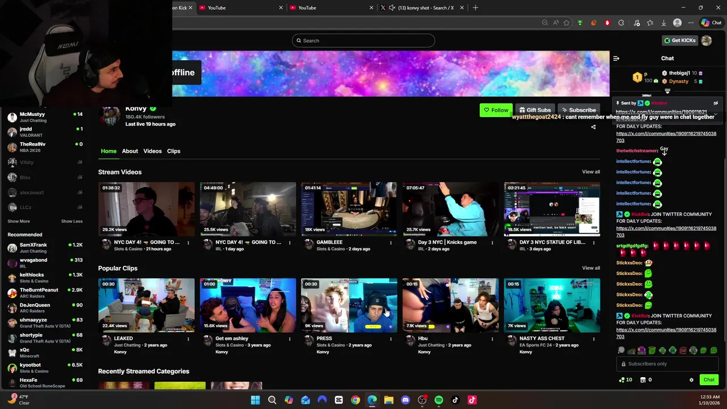View all Stream Videos

(x=591, y=172)
